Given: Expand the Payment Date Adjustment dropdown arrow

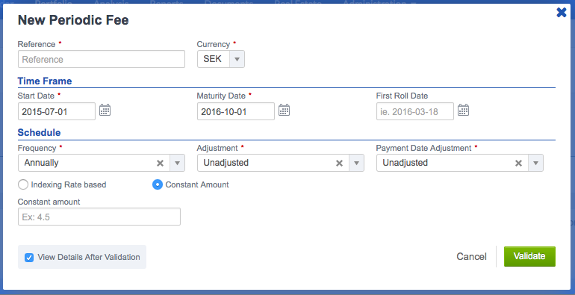Looking at the screenshot, I should pos(535,164).
